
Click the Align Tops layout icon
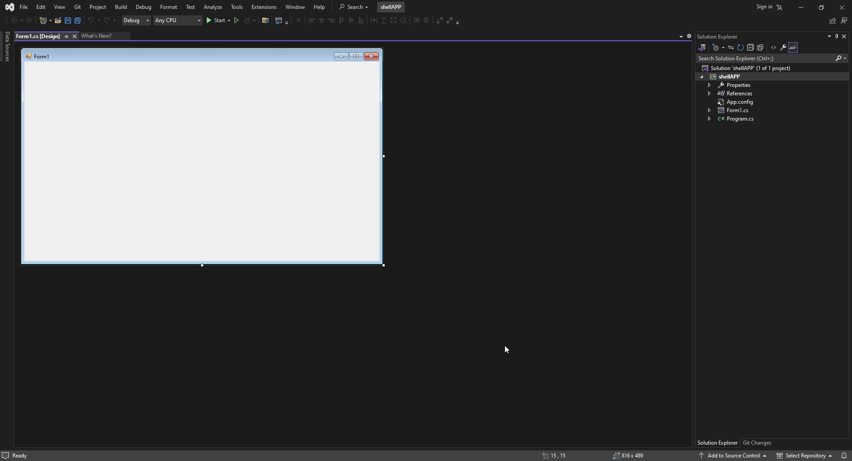pos(341,20)
